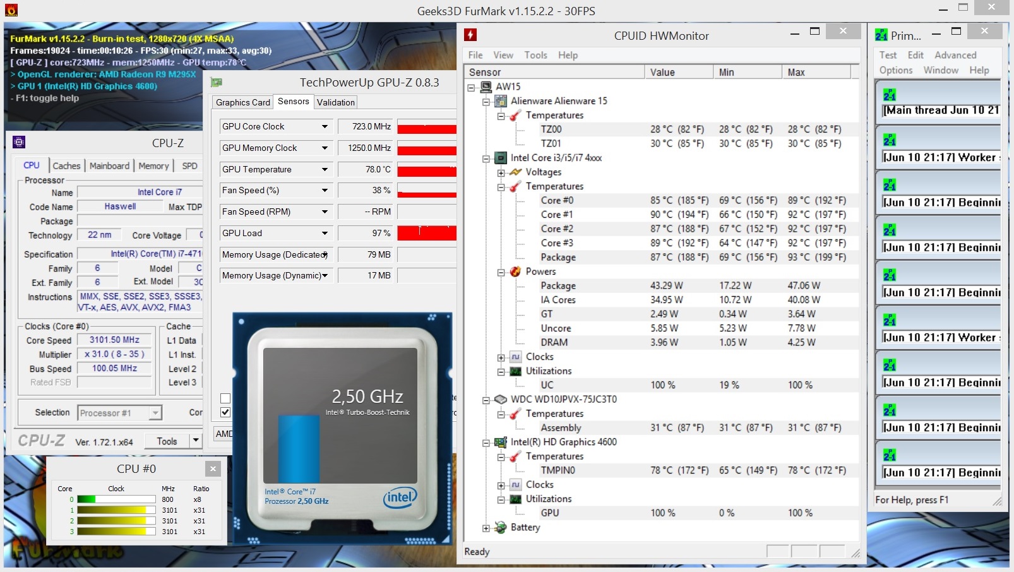1014x572 pixels.
Task: Open the Processor #1 selection dropdown
Action: coord(155,413)
